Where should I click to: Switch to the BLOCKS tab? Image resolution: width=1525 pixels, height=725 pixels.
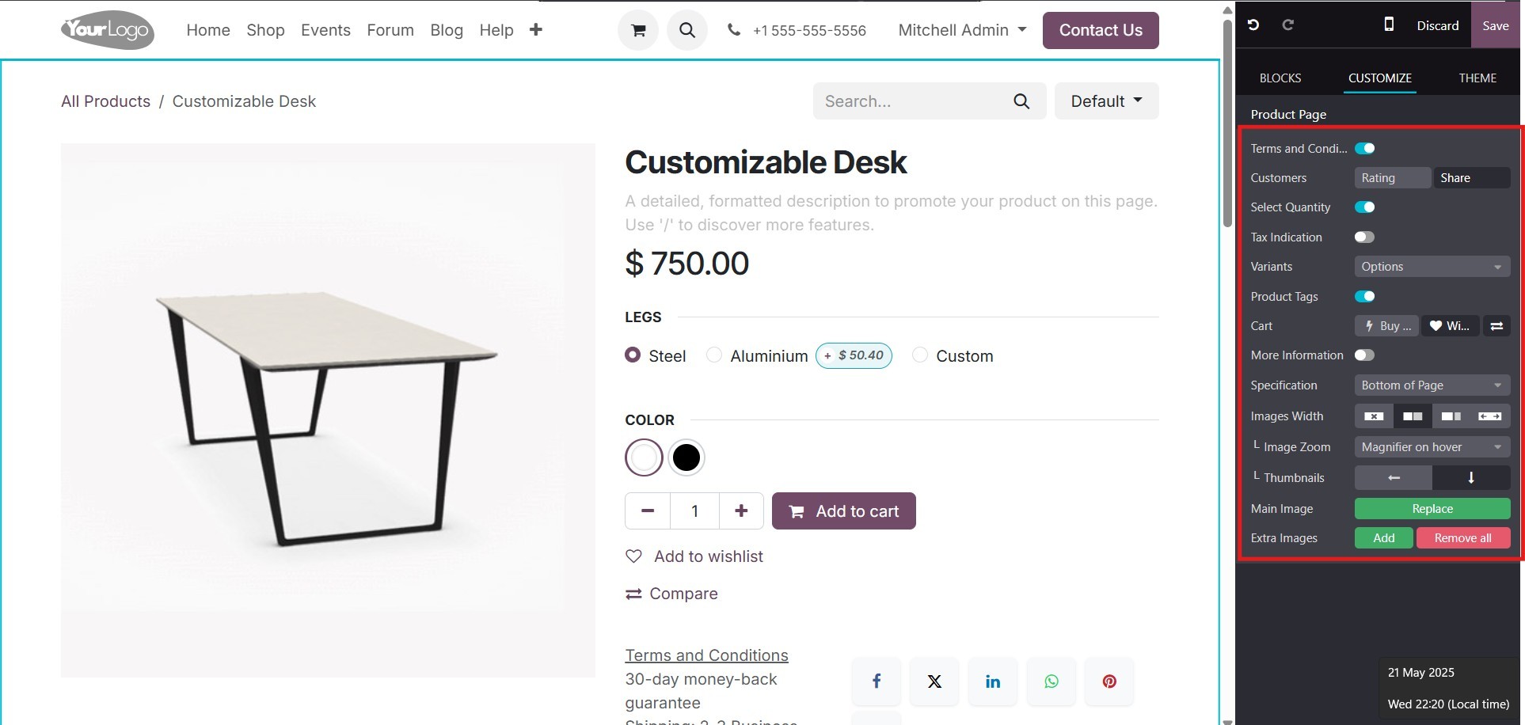coord(1280,78)
